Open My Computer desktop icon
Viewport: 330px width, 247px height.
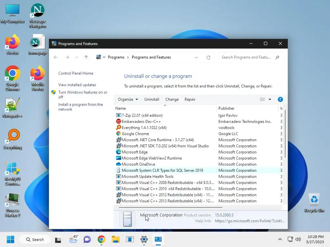point(13,14)
